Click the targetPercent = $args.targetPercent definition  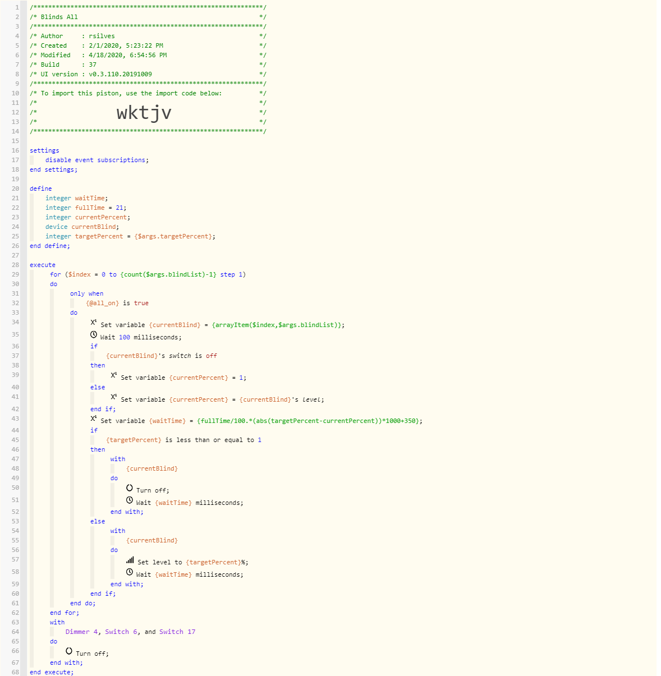coord(130,236)
